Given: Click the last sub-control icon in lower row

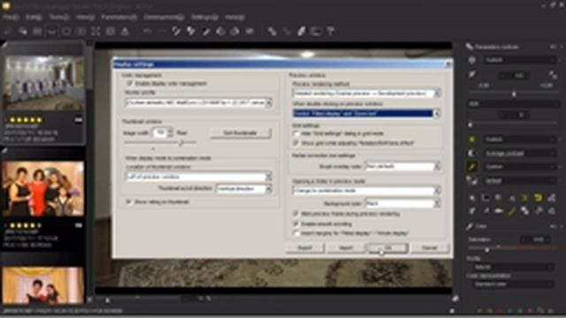Looking at the screenshot, I should point(552,211).
